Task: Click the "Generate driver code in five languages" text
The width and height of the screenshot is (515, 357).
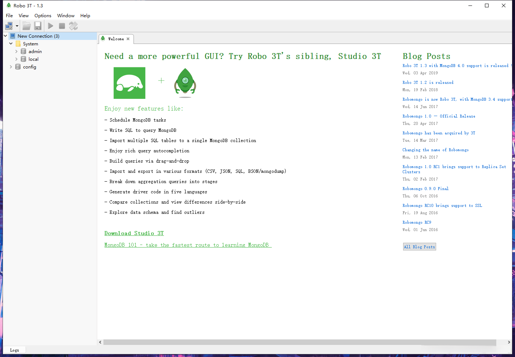Action: tap(158, 192)
